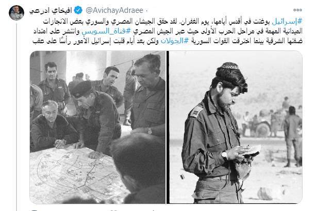Click the tweet's first line of text
315x211 pixels.
(x=173, y=22)
